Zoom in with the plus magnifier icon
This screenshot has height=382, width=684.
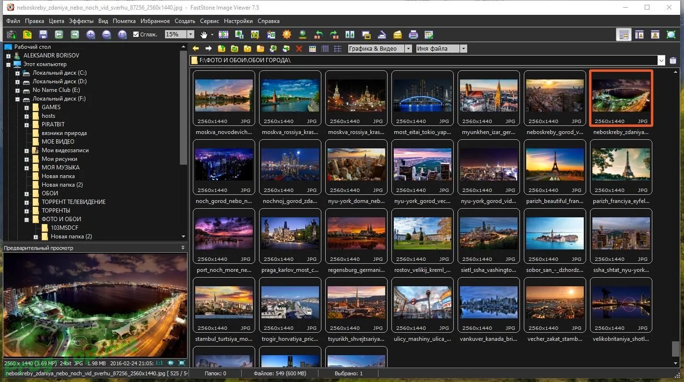[91, 34]
